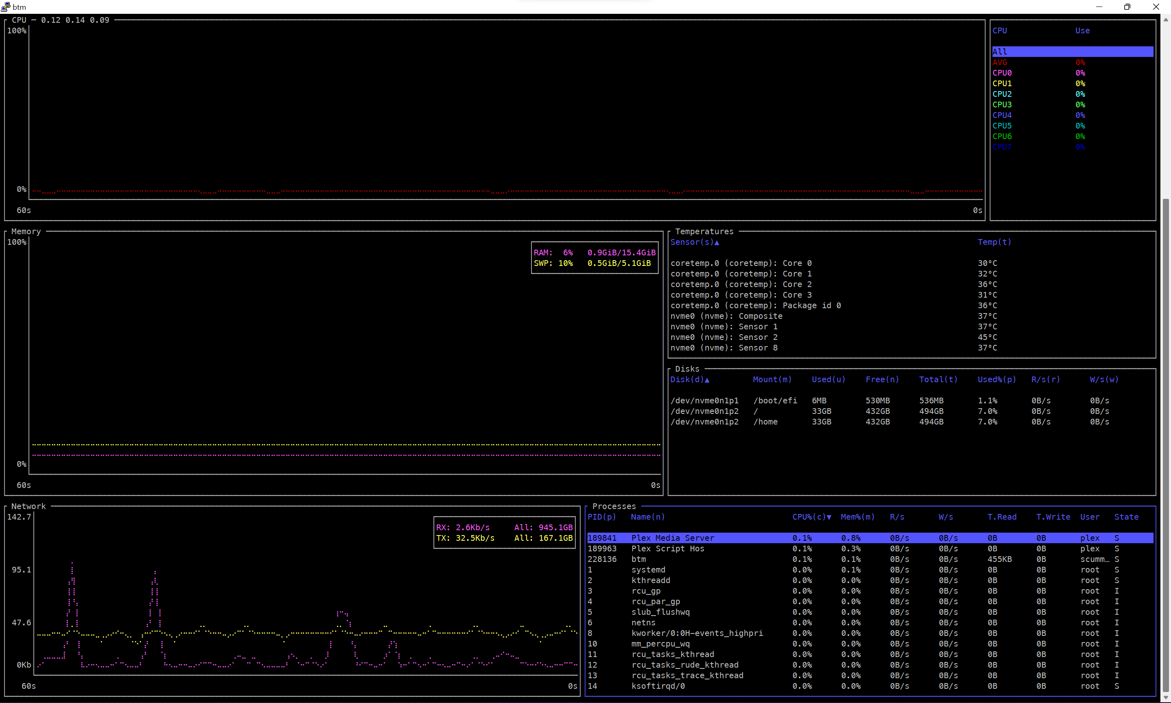Sort temperatures by Temp(t) column header
The image size is (1171, 703).
pos(994,242)
